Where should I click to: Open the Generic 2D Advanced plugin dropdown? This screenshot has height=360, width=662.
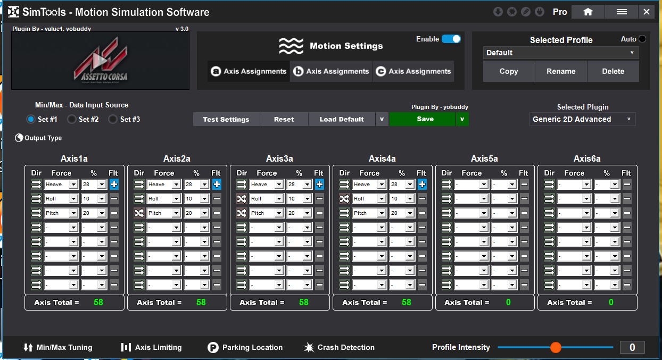582,119
